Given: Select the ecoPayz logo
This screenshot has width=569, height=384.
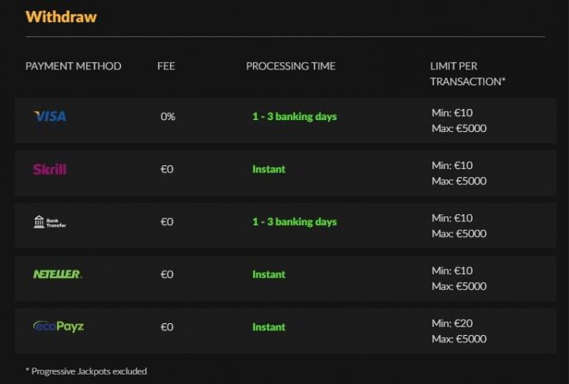Looking at the screenshot, I should pos(58,326).
